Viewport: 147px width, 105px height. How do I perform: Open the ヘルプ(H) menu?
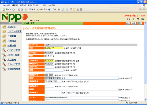pos(52,5)
